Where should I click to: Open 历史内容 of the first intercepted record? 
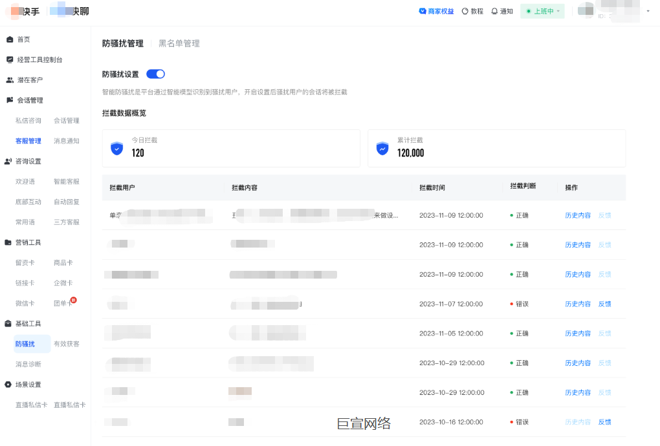577,215
